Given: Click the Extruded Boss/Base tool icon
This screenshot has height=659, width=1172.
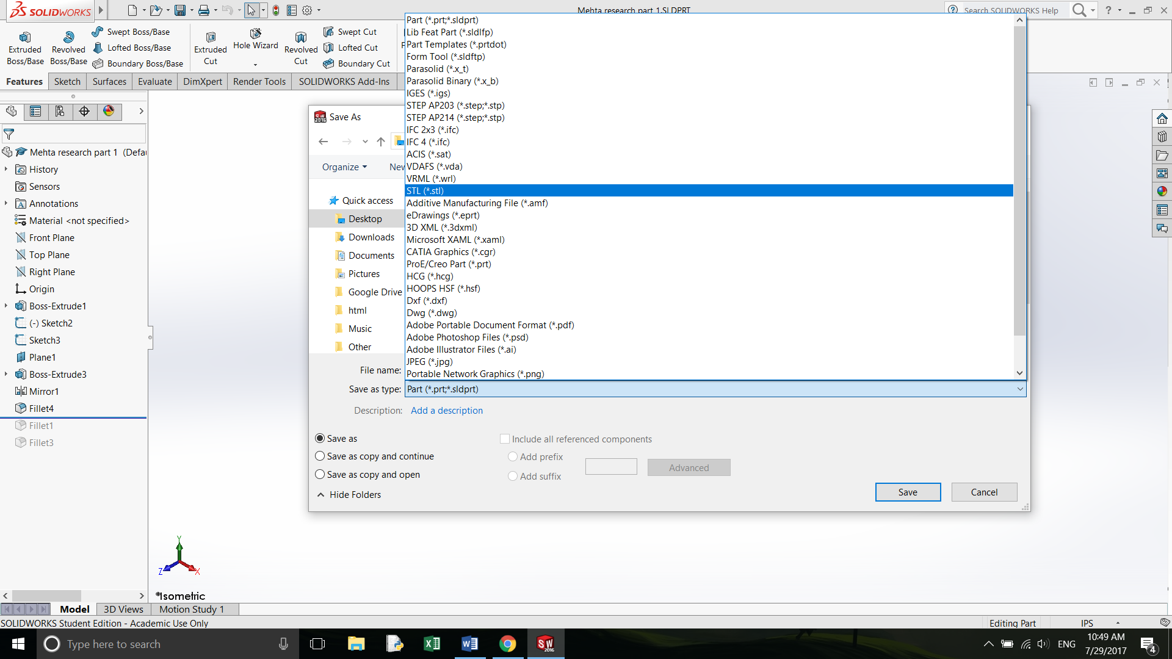Looking at the screenshot, I should (25, 38).
